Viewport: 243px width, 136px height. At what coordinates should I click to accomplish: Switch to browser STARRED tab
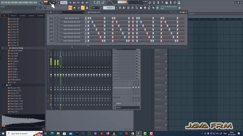point(41,15)
